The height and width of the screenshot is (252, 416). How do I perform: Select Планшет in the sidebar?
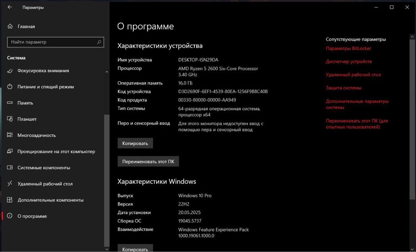[x=27, y=119]
